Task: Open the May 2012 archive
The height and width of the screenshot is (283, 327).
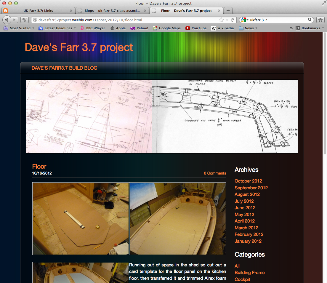Action: tap(244, 214)
